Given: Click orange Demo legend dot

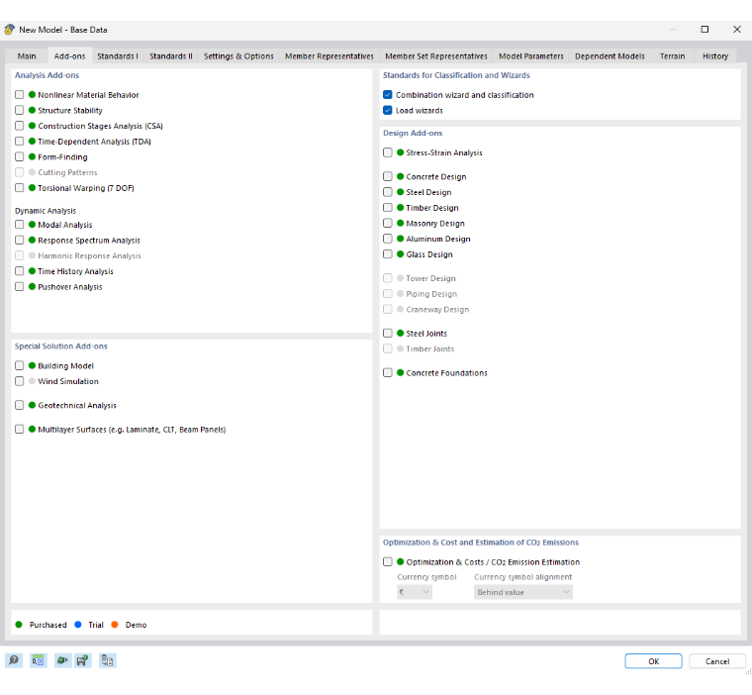Looking at the screenshot, I should [x=115, y=625].
